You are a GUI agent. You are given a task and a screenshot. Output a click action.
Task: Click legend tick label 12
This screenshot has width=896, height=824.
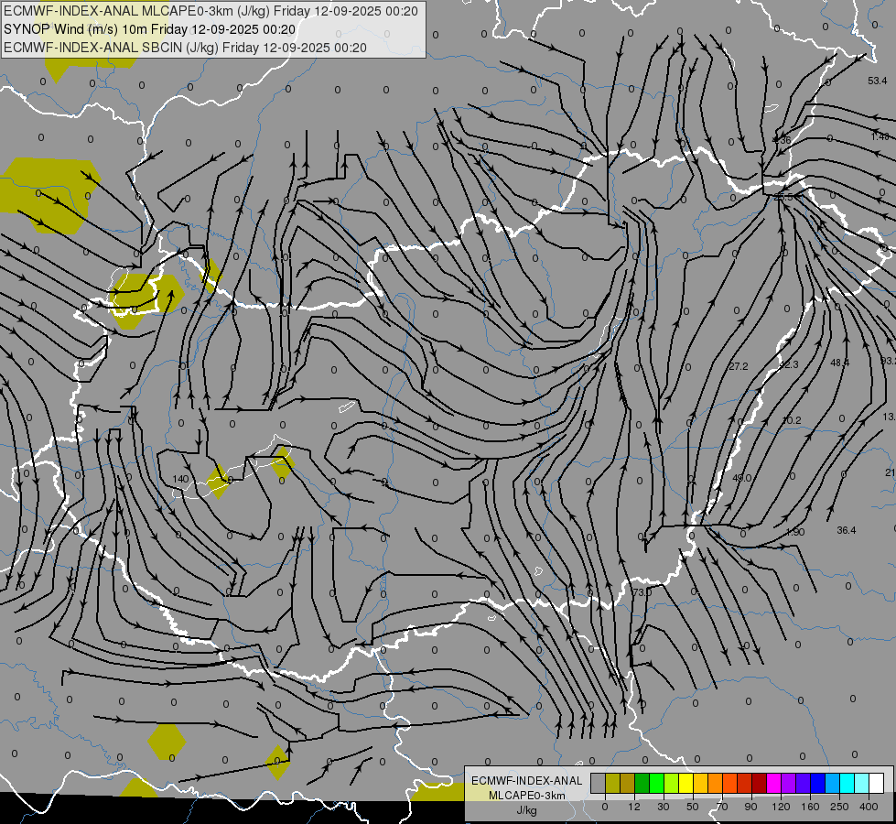(x=634, y=807)
